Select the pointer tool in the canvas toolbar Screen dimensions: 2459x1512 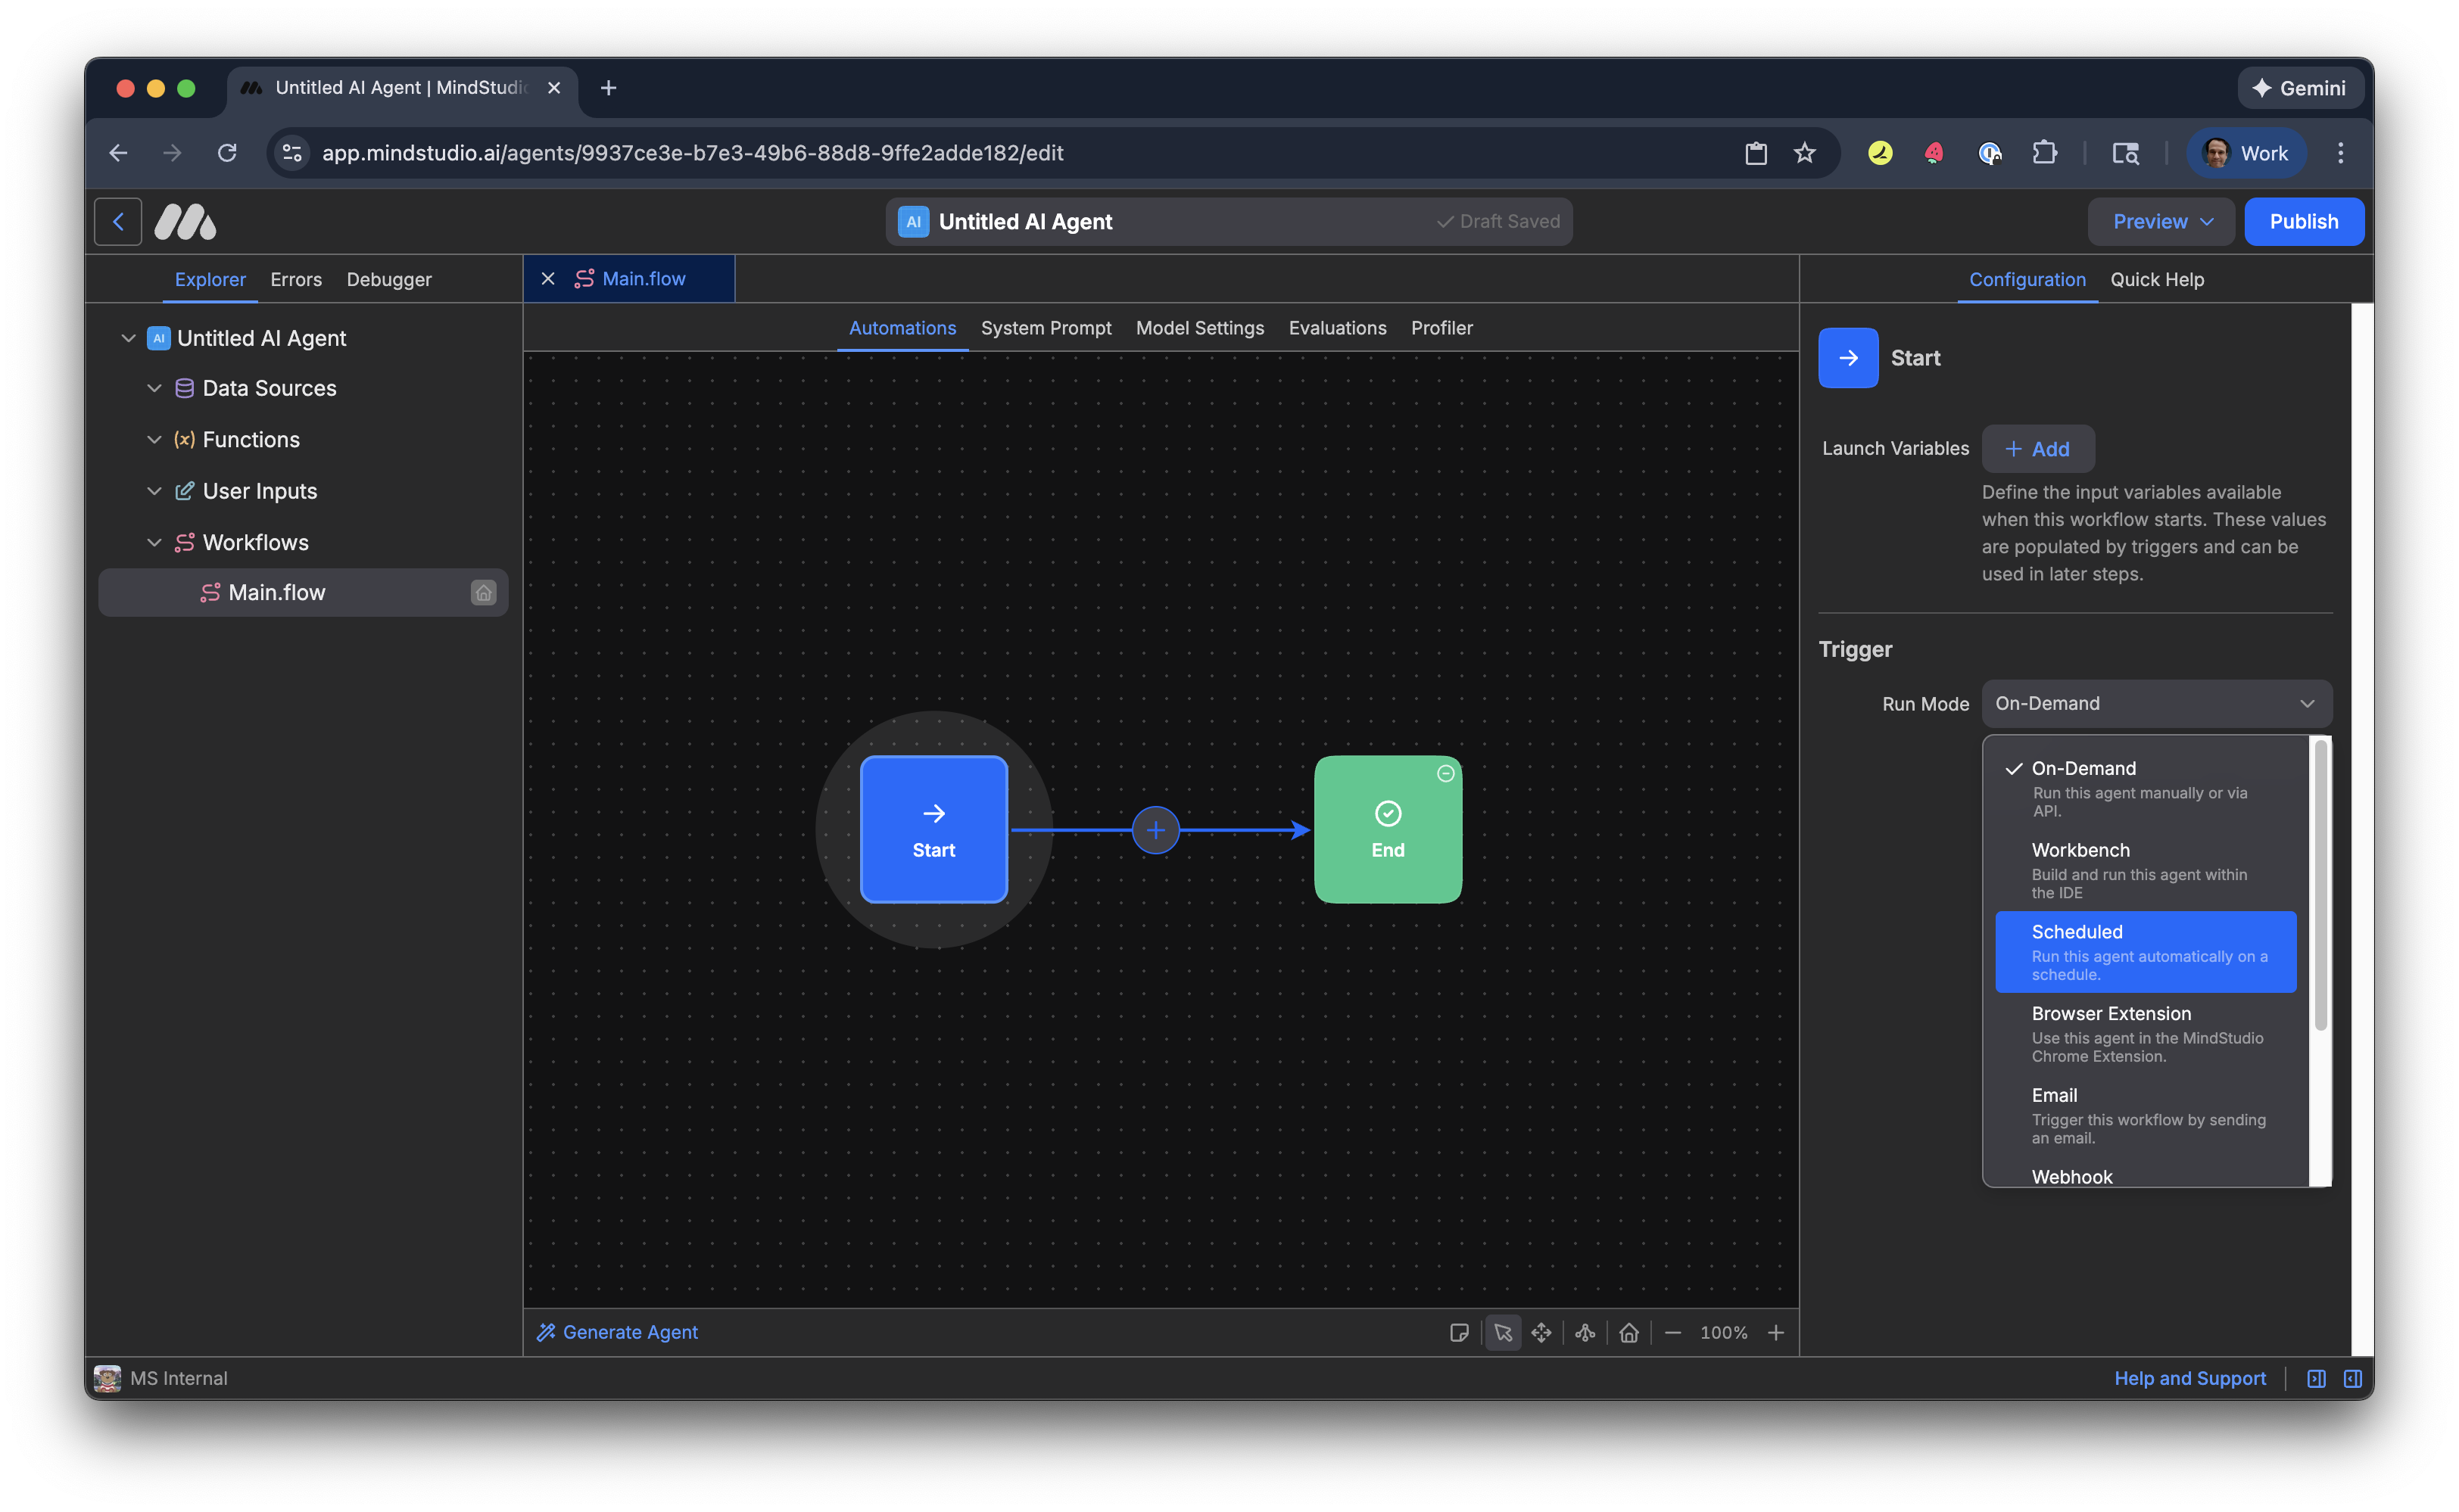tap(1503, 1332)
